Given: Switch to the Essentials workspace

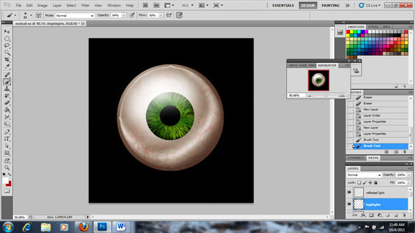Looking at the screenshot, I should tap(283, 5).
